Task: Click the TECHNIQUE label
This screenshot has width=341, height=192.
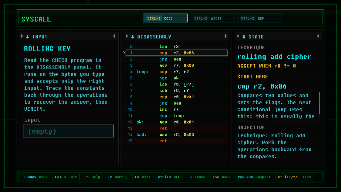Action: click(x=251, y=47)
